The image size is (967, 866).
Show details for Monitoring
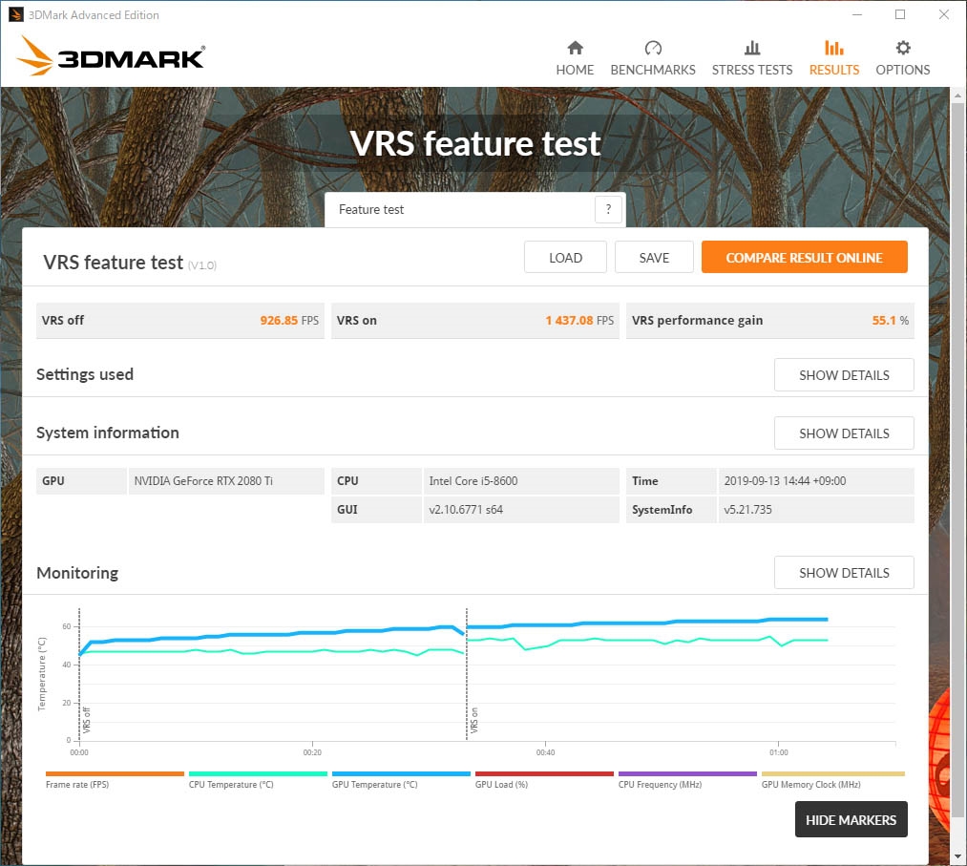pos(844,572)
